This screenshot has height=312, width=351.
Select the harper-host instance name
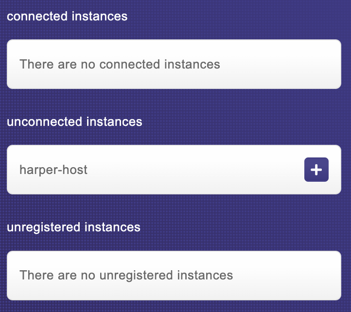coord(53,170)
